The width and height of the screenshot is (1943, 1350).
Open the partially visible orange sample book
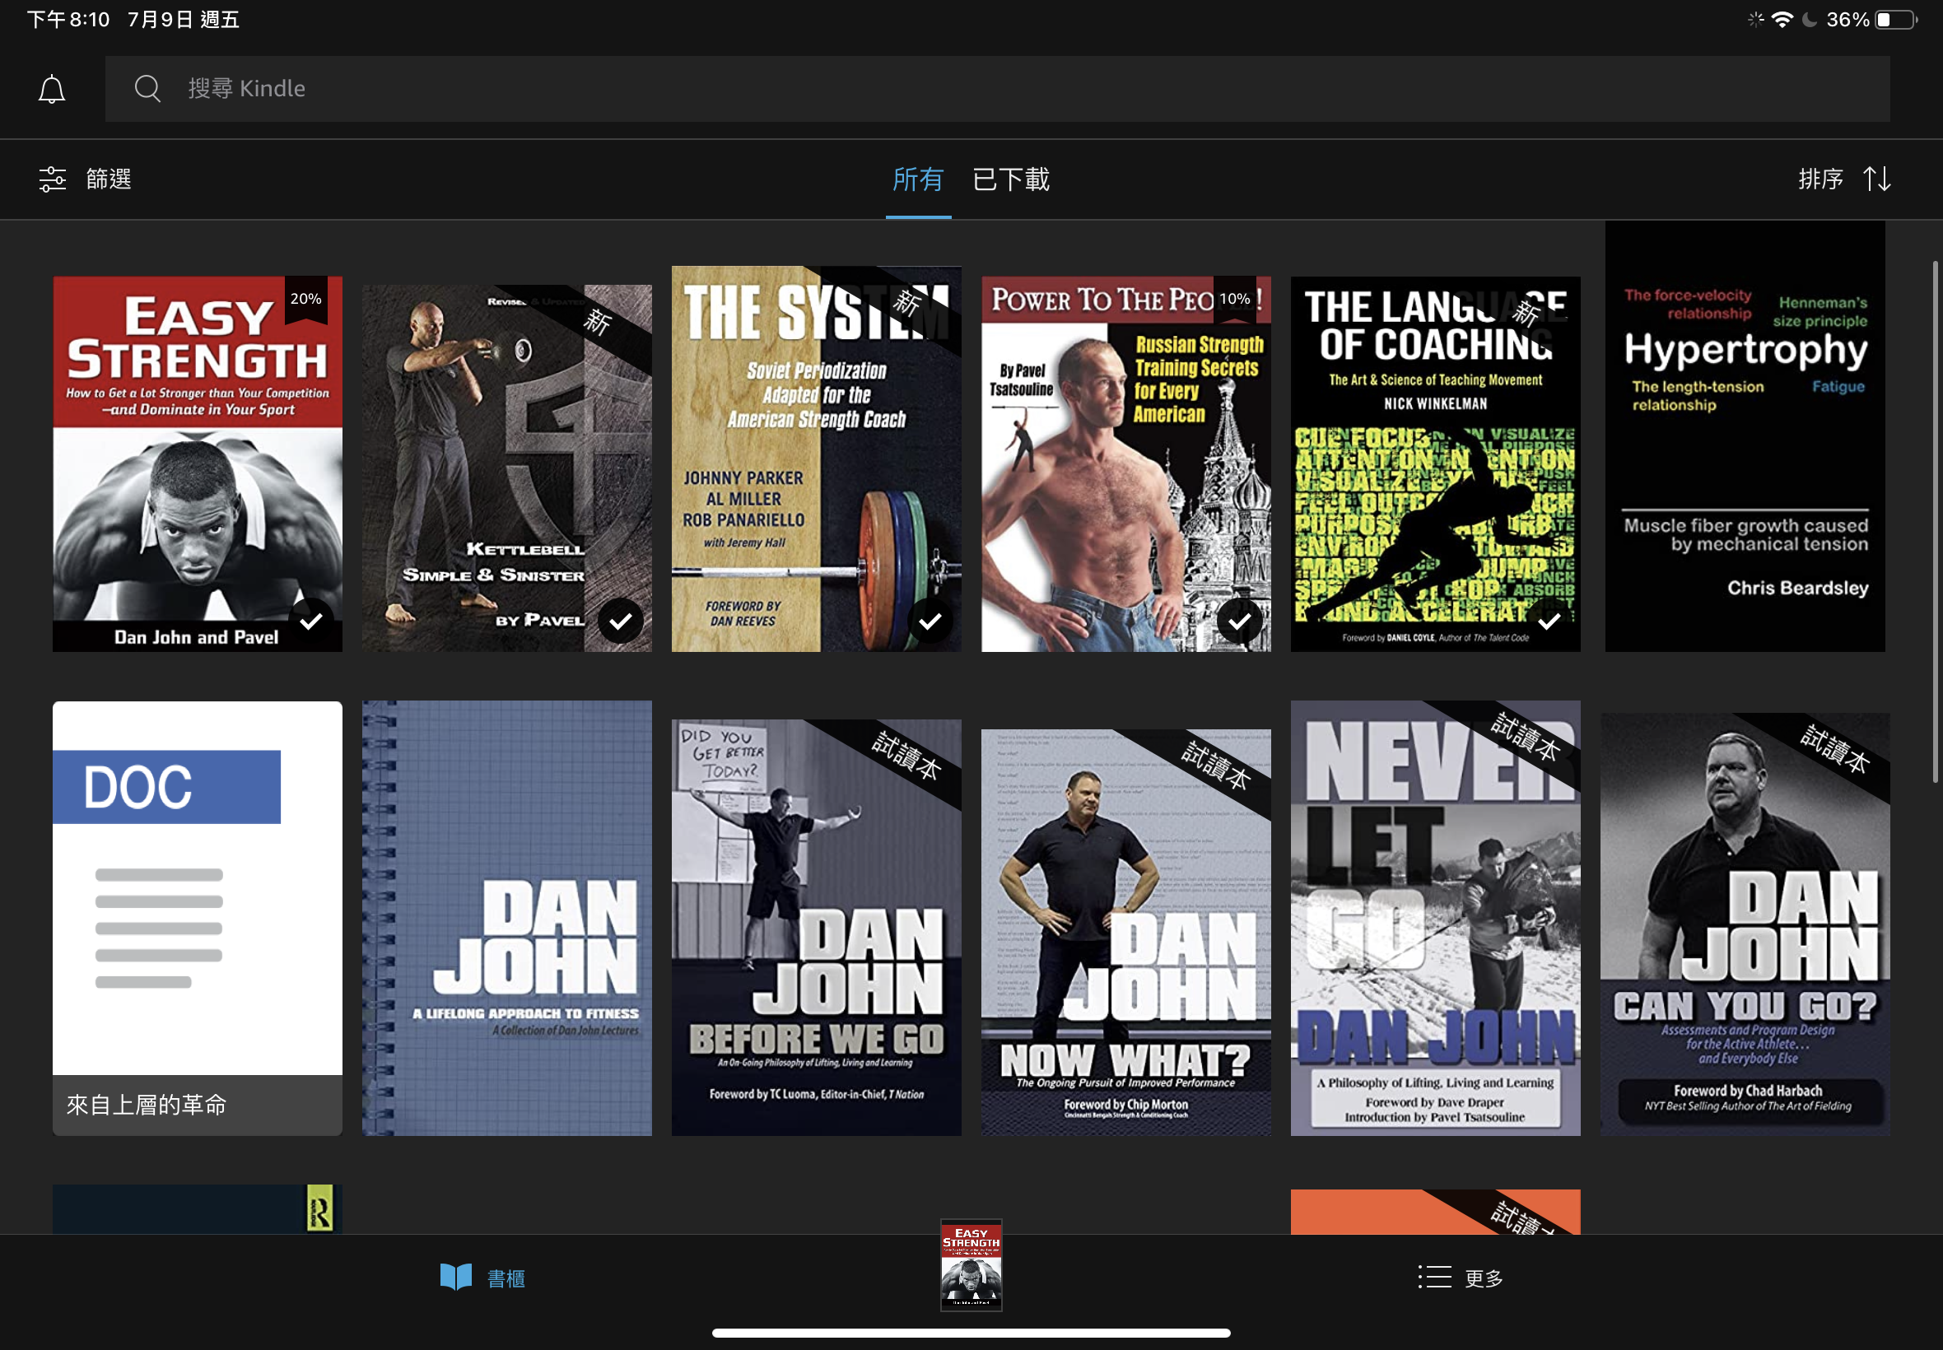1436,1211
